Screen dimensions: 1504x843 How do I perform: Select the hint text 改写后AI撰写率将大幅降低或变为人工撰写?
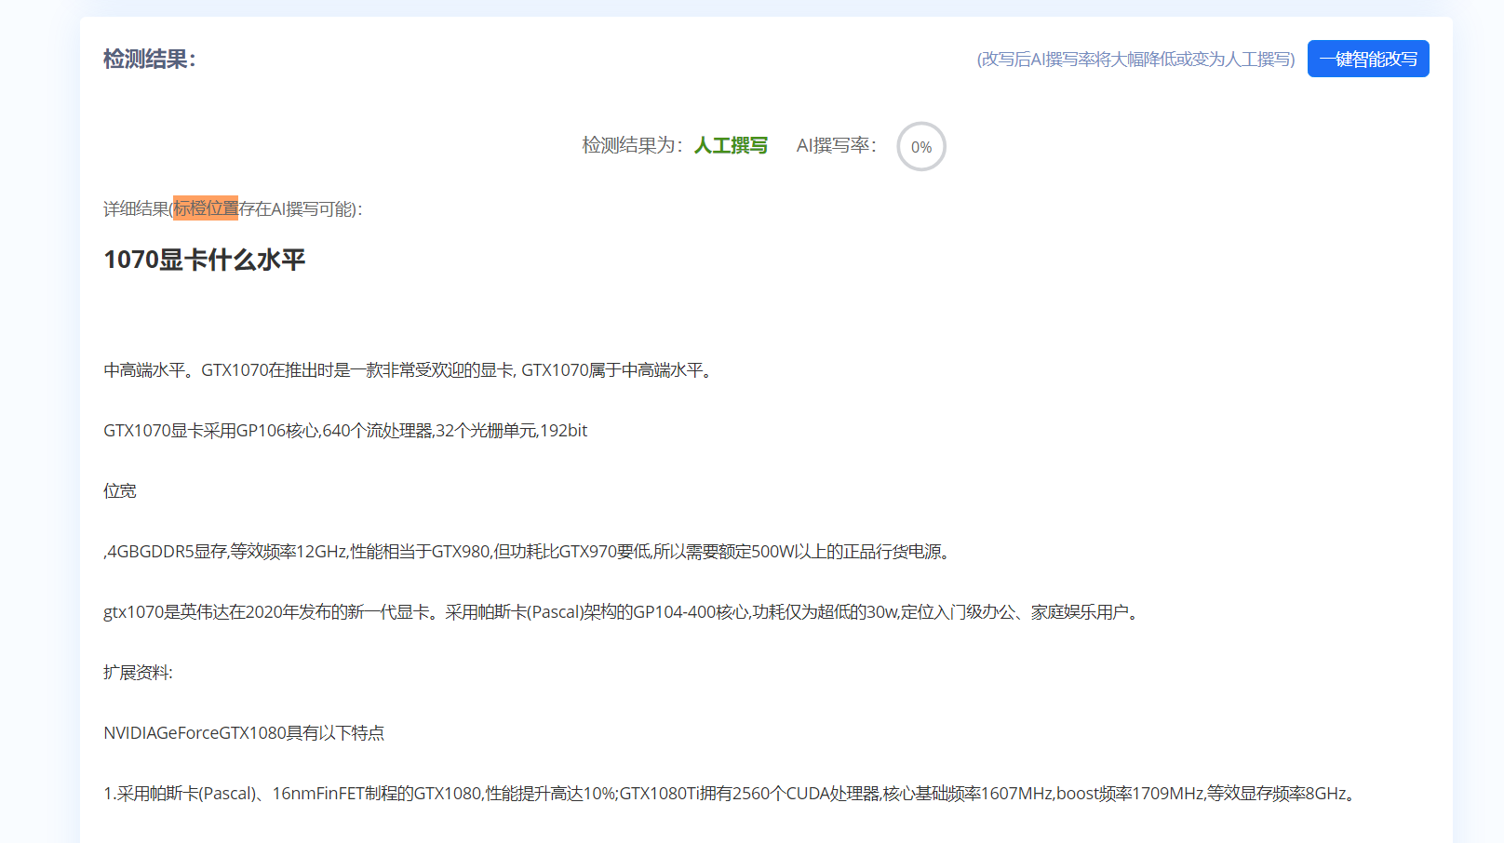(1135, 60)
